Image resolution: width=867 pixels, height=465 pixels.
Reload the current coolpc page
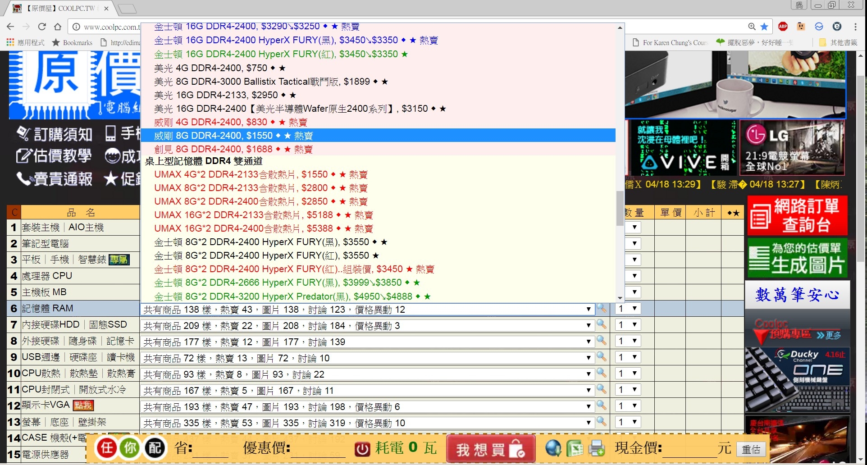point(42,27)
